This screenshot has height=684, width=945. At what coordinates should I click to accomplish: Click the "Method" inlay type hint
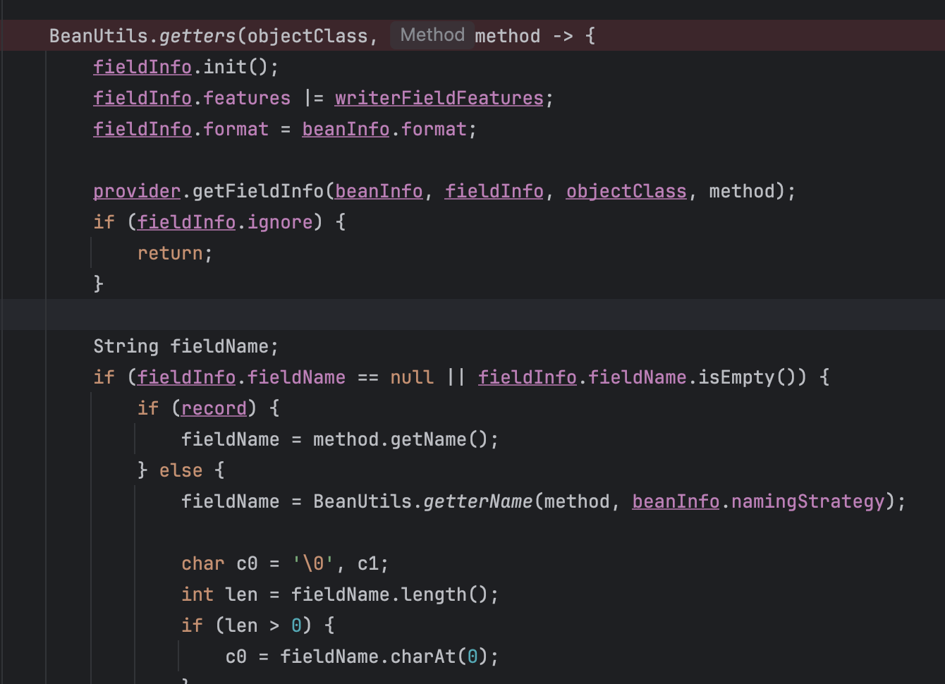click(432, 35)
